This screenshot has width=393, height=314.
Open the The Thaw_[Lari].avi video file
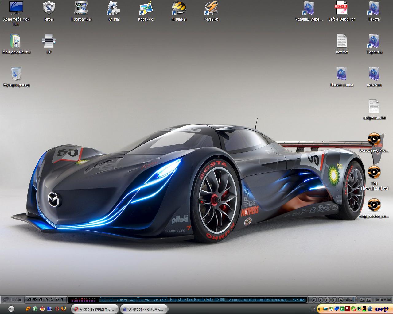pyautogui.click(x=374, y=172)
